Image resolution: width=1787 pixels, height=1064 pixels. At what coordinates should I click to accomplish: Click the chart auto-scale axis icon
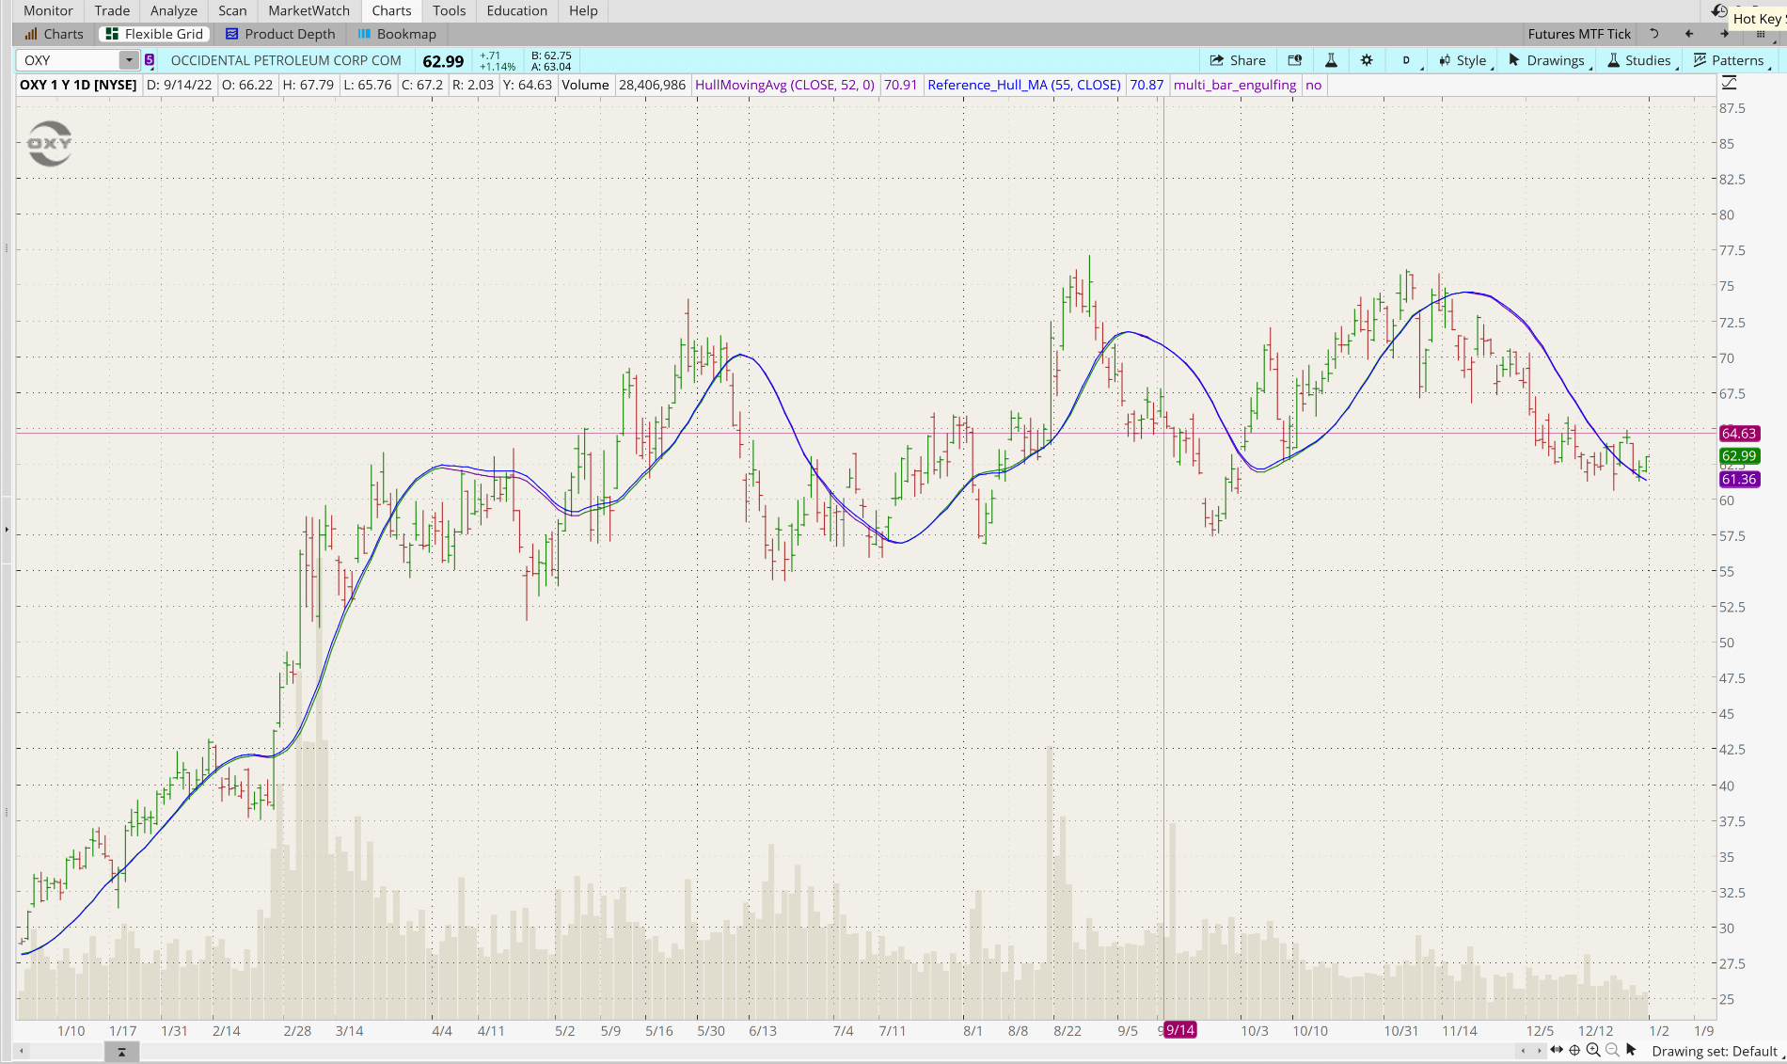(1729, 84)
